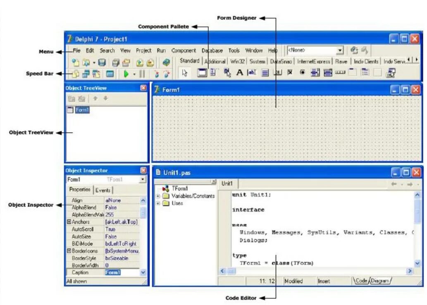Select the Edit box component icon
Image resolution: width=427 pixels, height=305 pixels.
251,72
